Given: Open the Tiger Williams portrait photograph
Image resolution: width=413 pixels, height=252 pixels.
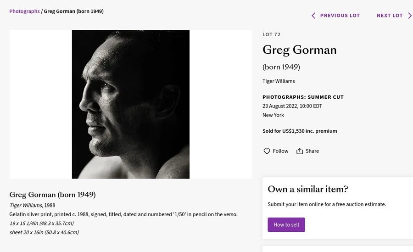Looking at the screenshot, I should [131, 104].
